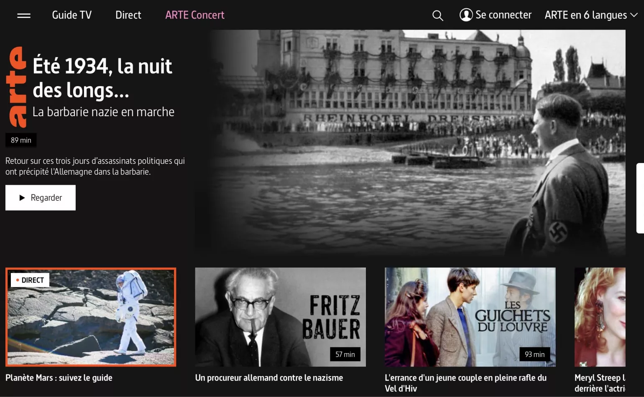Click the Regarder button
The height and width of the screenshot is (397, 644).
click(40, 197)
